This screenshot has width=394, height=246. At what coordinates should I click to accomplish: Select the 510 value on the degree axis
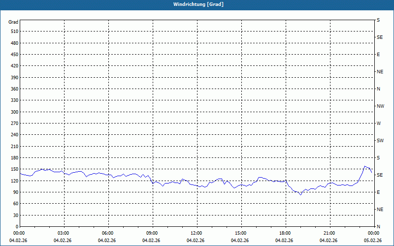point(15,31)
